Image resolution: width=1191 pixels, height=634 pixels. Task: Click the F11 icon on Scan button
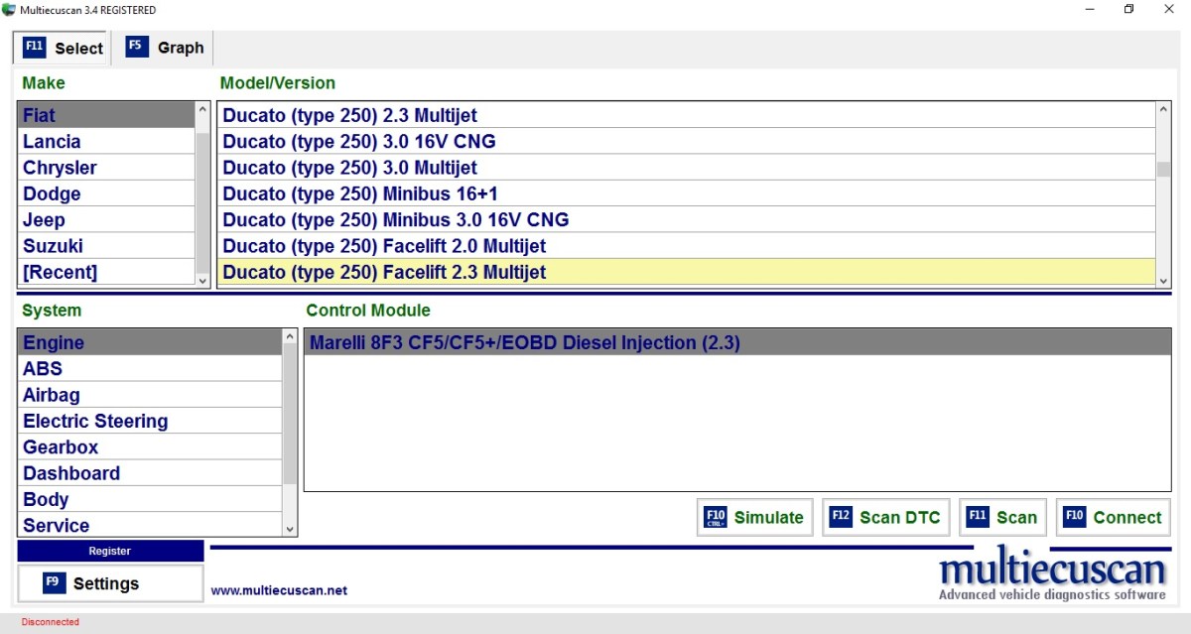(978, 517)
